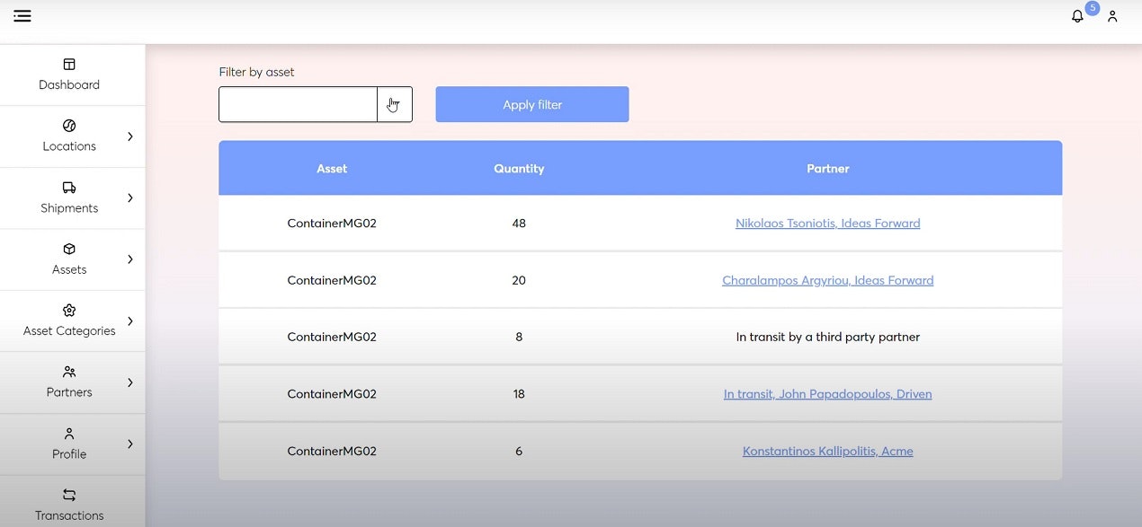Screen dimensions: 1142x527
Task: Select the Shipments truck icon
Action: click(69, 188)
